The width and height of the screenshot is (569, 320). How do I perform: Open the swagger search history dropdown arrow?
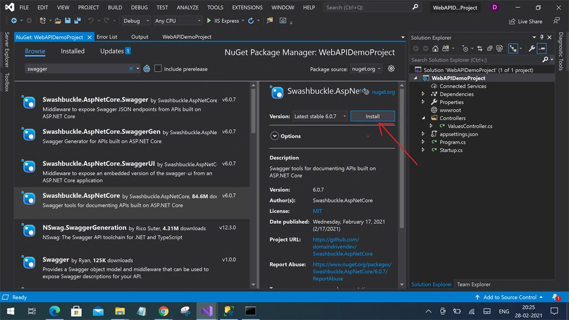pyautogui.click(x=138, y=68)
